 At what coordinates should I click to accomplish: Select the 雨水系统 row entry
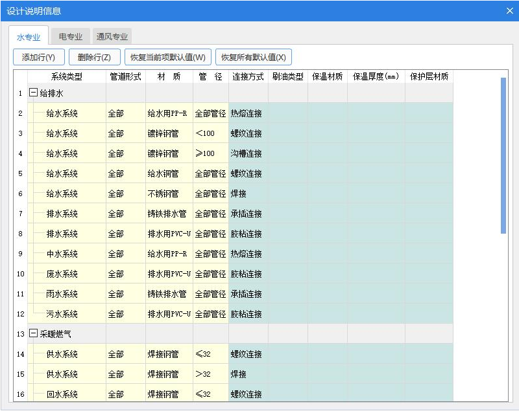[62, 294]
